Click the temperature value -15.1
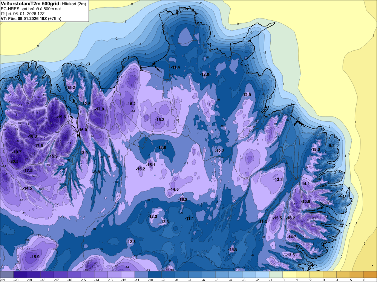Viewport: 377px width, 282px height. click(x=150, y=165)
